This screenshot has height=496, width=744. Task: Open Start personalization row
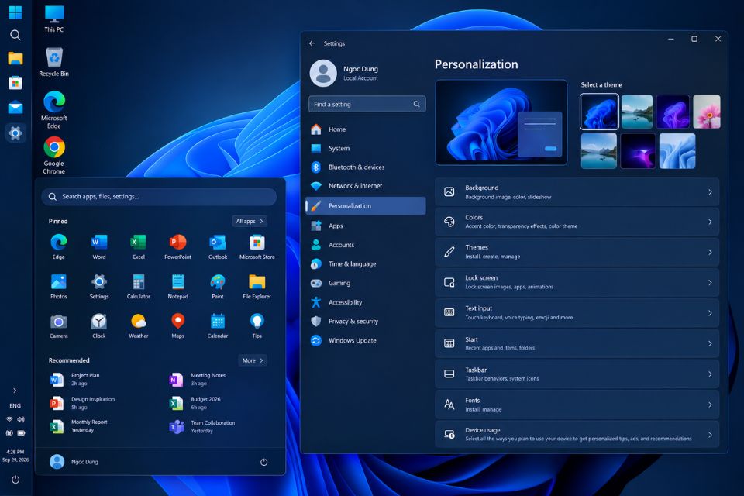tap(577, 343)
